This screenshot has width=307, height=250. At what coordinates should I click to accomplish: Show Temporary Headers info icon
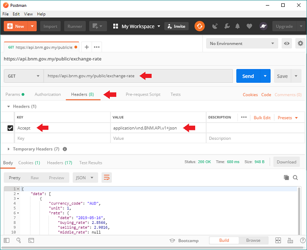point(65,149)
